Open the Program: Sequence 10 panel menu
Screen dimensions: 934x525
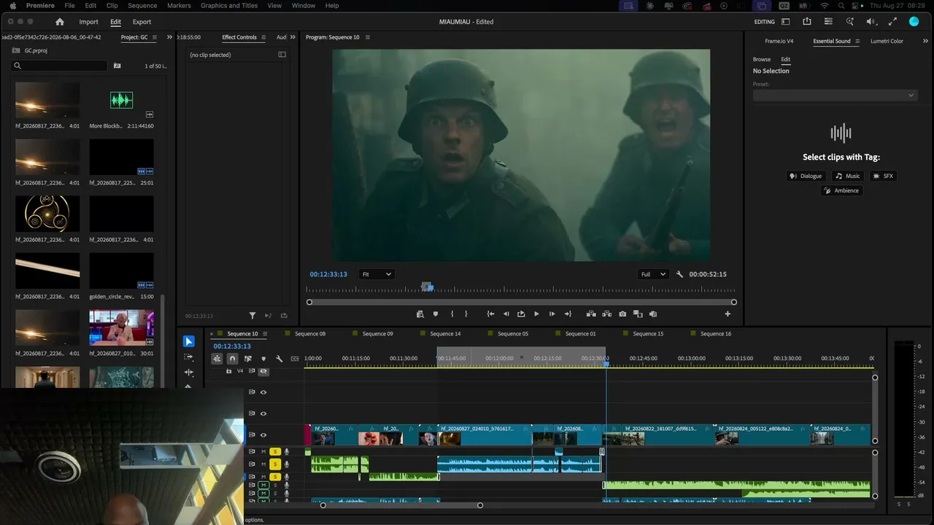point(367,37)
